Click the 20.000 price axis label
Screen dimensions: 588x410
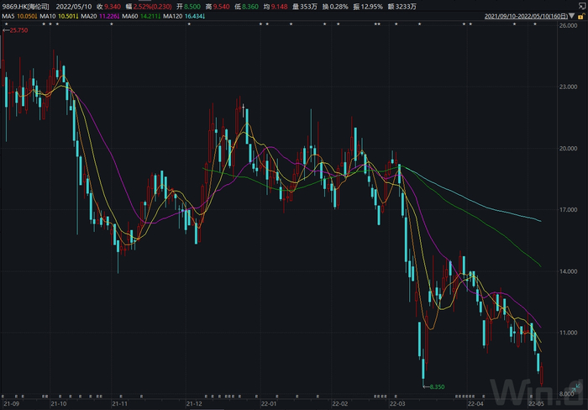tap(568, 148)
